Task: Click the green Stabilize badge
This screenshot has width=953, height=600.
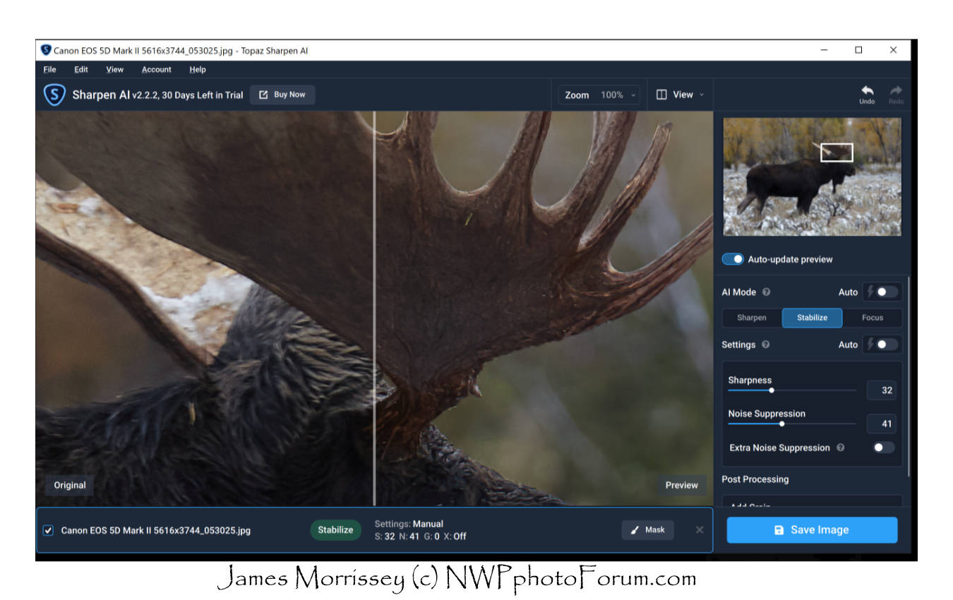Action: click(335, 530)
